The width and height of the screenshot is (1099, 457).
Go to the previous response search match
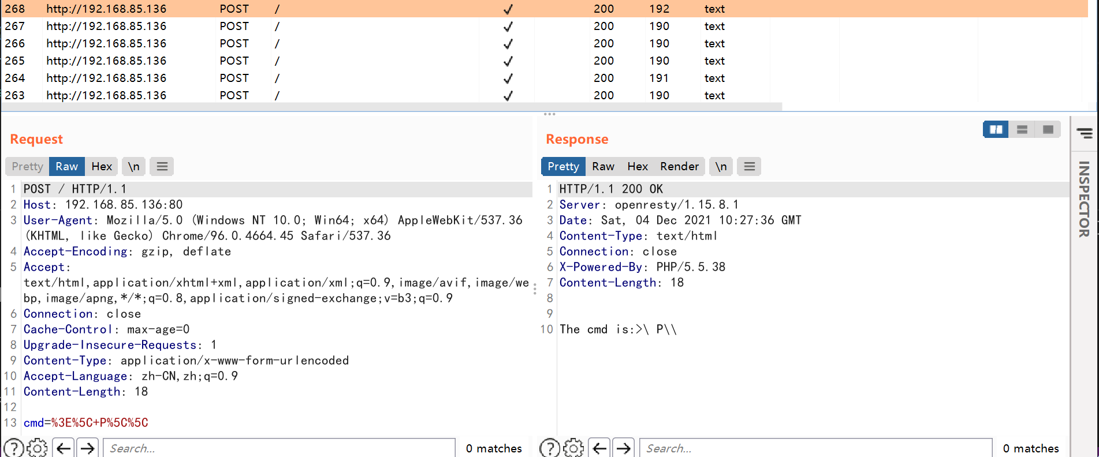[599, 448]
